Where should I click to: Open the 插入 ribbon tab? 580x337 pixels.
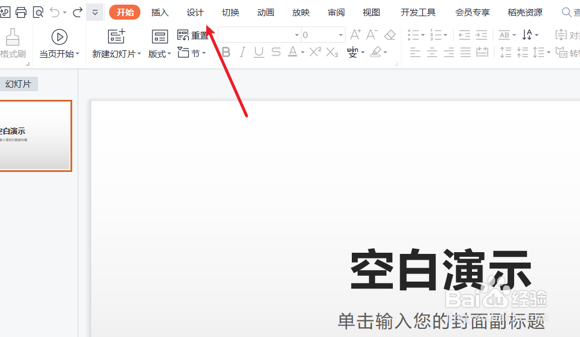click(160, 13)
